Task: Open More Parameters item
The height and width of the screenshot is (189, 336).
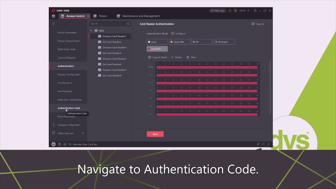Action: 67,117
